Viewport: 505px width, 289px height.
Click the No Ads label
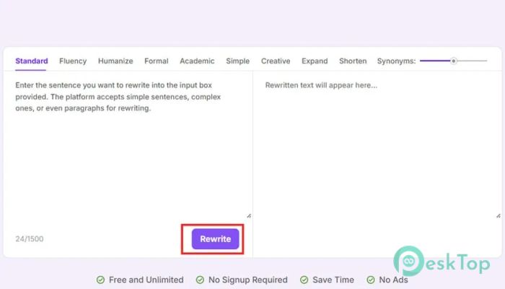click(x=394, y=280)
